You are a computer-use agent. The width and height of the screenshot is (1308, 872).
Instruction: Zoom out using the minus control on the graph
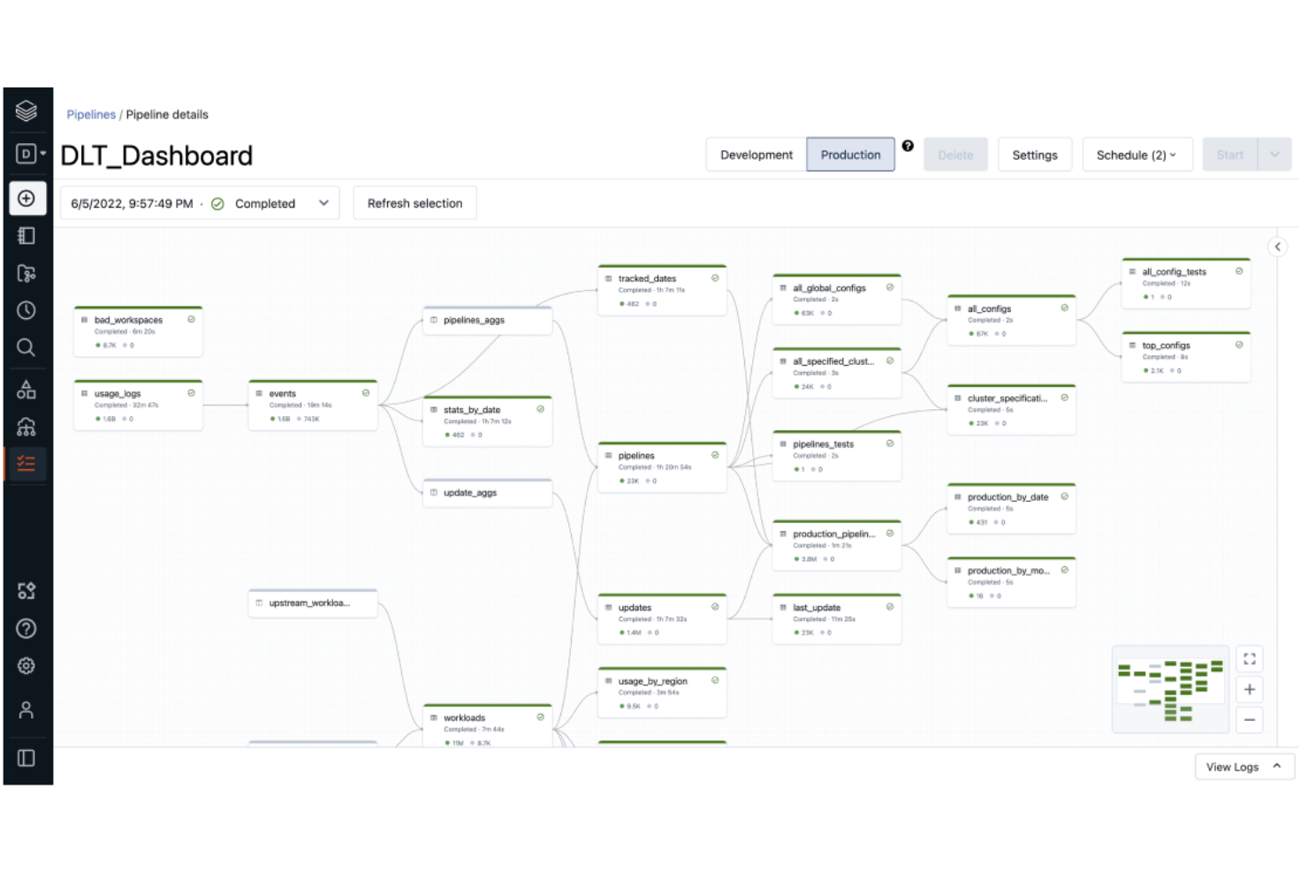pyautogui.click(x=1249, y=720)
